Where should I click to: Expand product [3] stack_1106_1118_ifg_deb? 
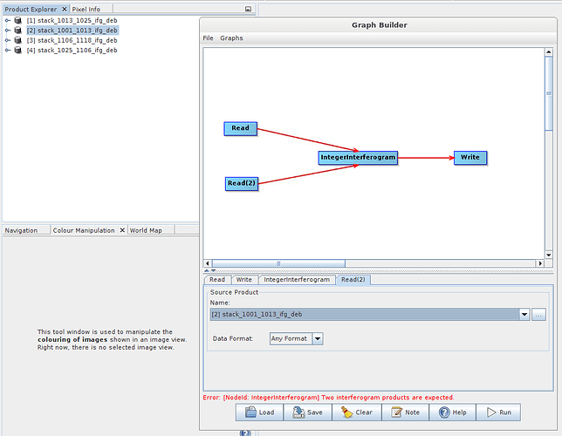pyautogui.click(x=8, y=40)
